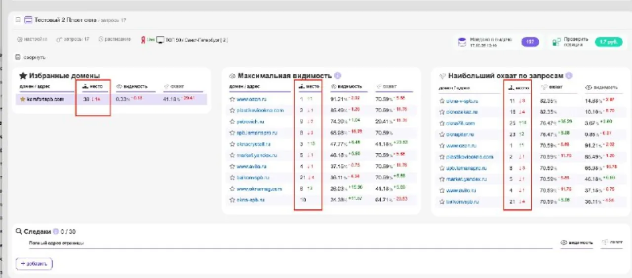The height and width of the screenshot is (278, 632).
Task: Toggle the star for oknacrystall.ru
Action: point(232,144)
